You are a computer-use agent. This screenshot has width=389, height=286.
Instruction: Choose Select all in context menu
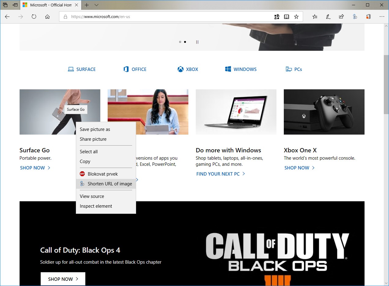click(x=106, y=152)
